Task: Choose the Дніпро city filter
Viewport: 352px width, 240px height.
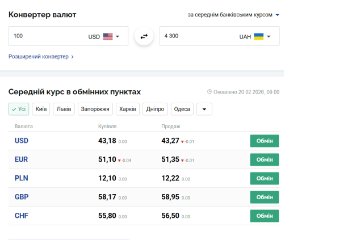Action: click(x=156, y=109)
